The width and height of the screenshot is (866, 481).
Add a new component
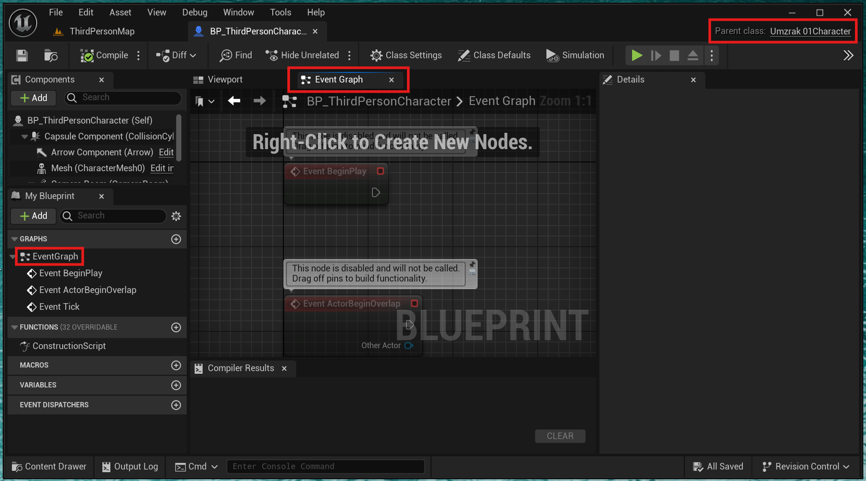[x=34, y=98]
